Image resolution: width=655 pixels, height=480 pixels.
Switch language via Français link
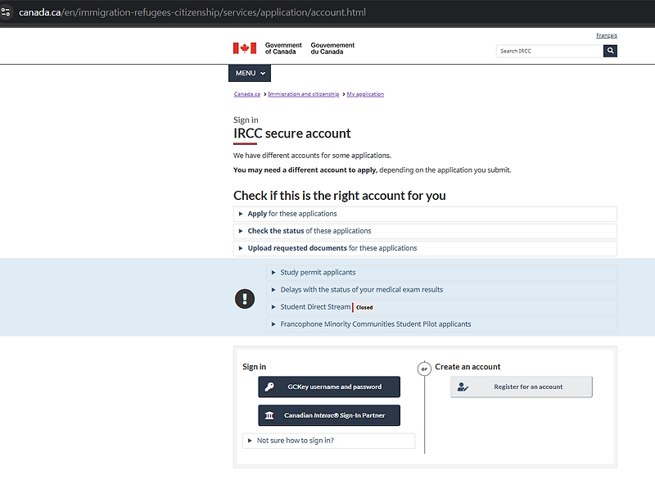607,35
